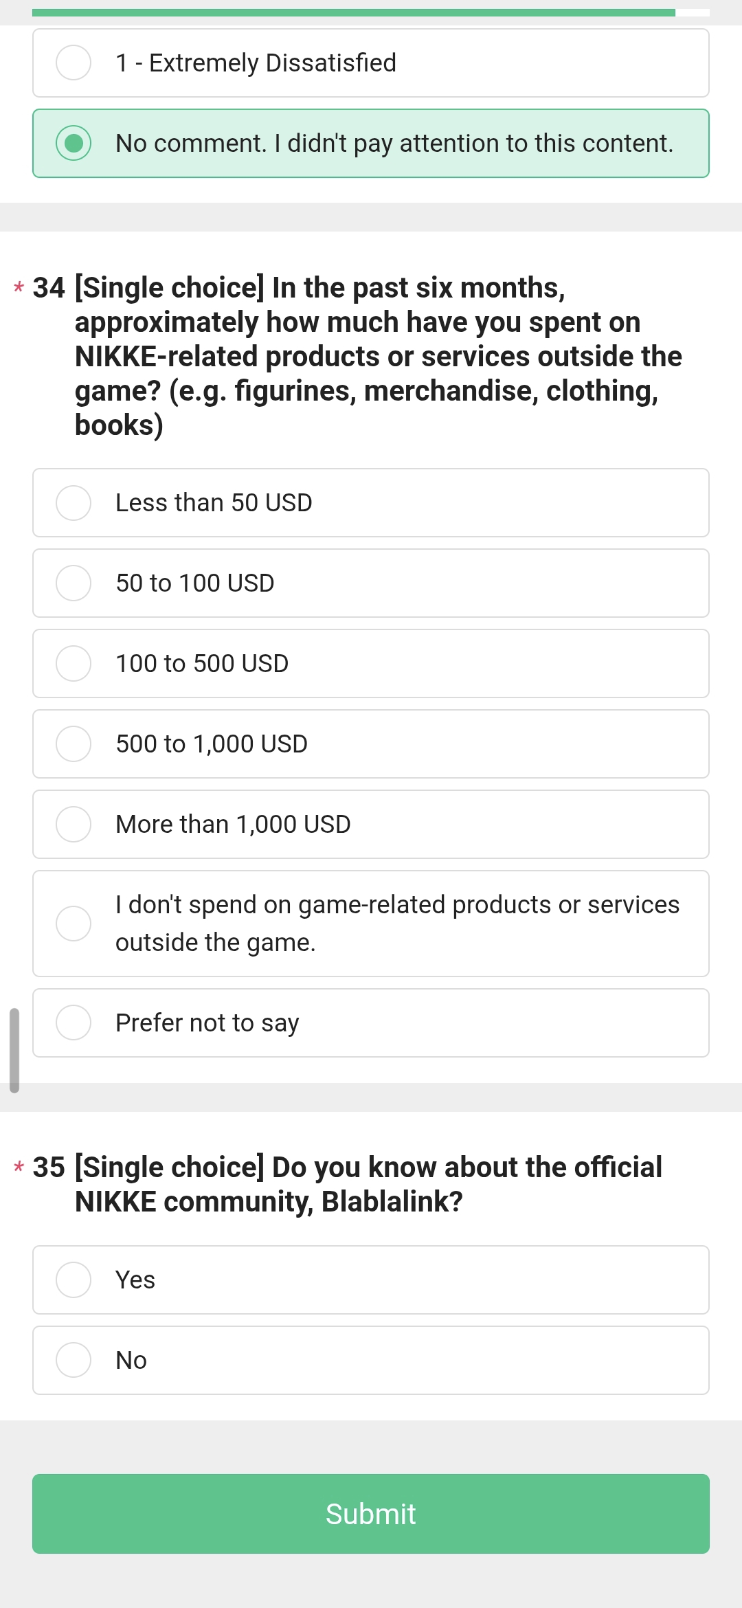
Task: Choose '50 to 100 USD' option
Action: [74, 583]
